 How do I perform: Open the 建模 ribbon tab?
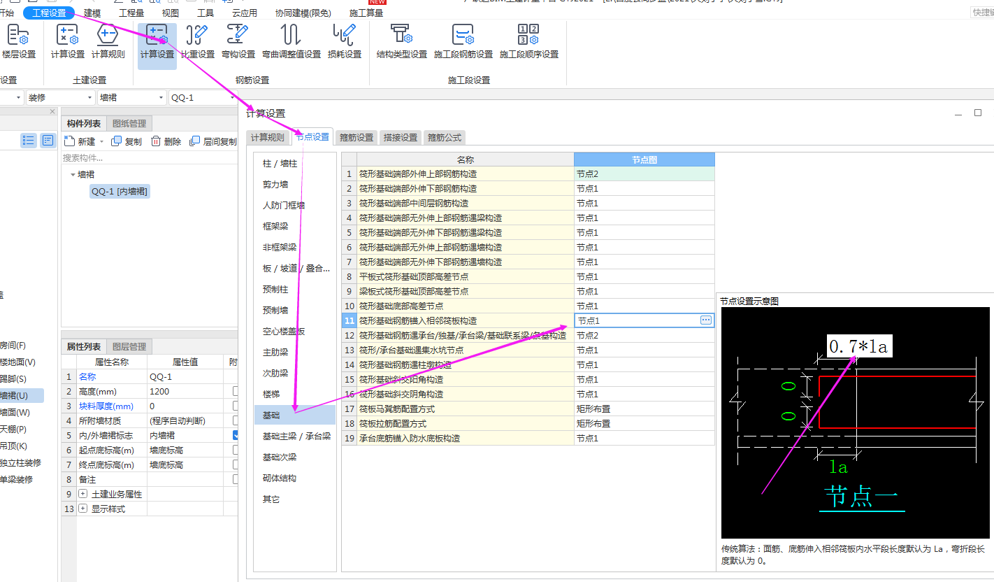click(92, 13)
